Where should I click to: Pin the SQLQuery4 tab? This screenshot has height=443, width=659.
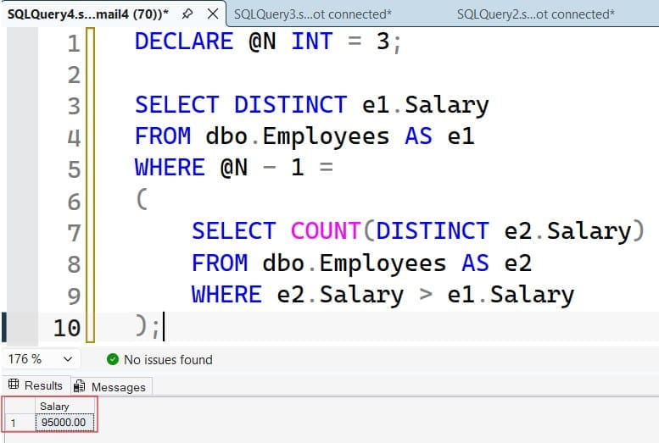187,14
